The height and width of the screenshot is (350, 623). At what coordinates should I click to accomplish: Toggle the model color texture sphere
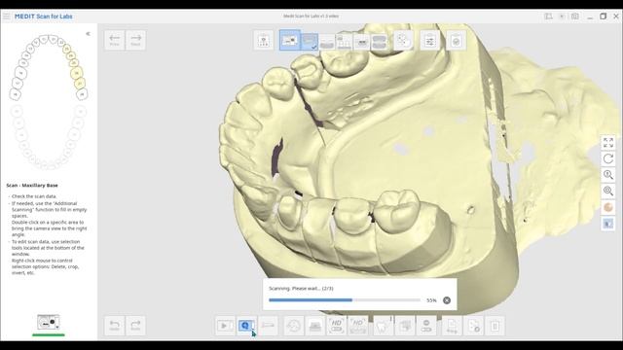(x=607, y=207)
